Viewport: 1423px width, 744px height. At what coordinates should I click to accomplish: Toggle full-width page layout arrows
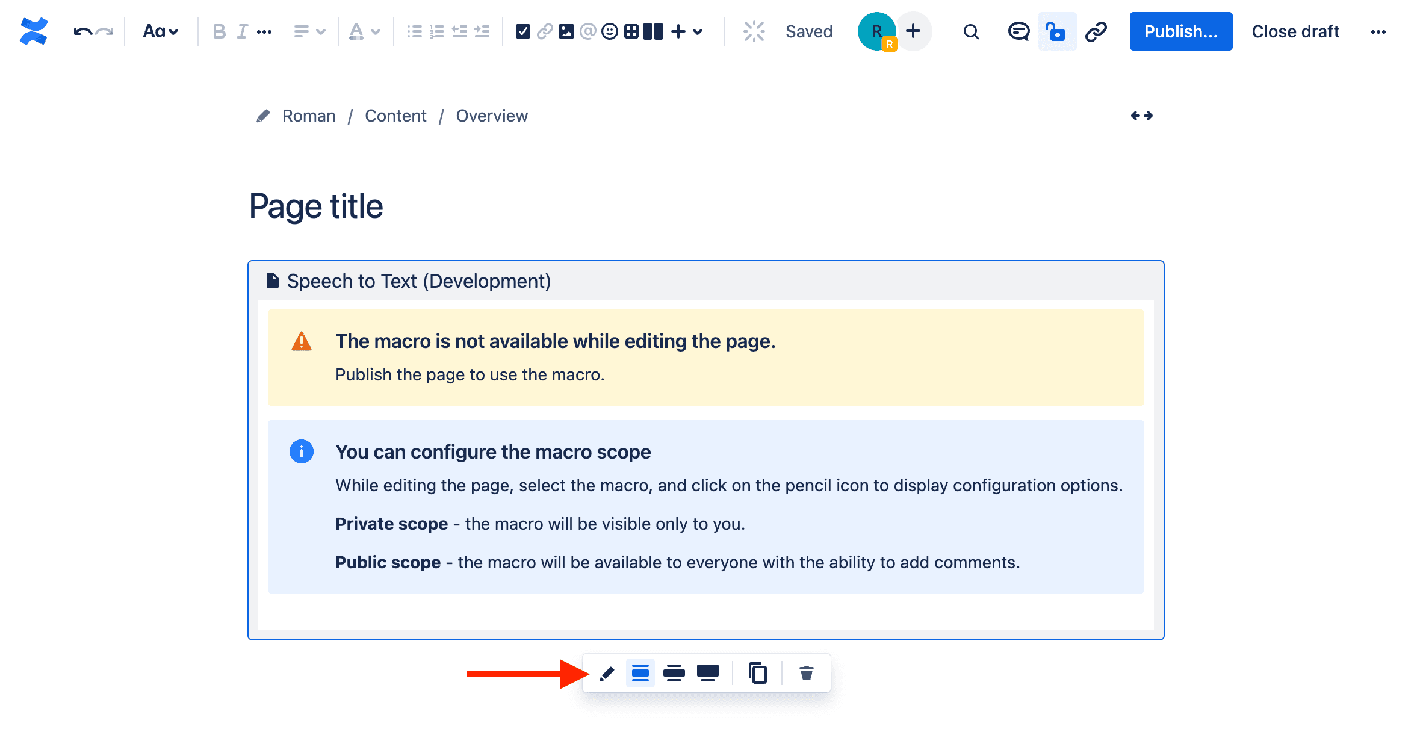point(1141,116)
